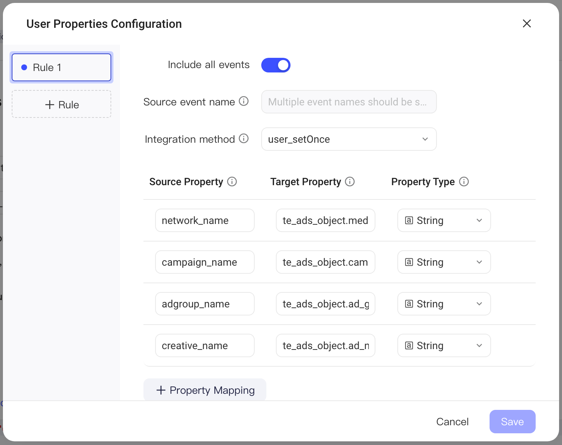
Task: Click the te_ads_object.ad_g target property field
Action: (326, 304)
